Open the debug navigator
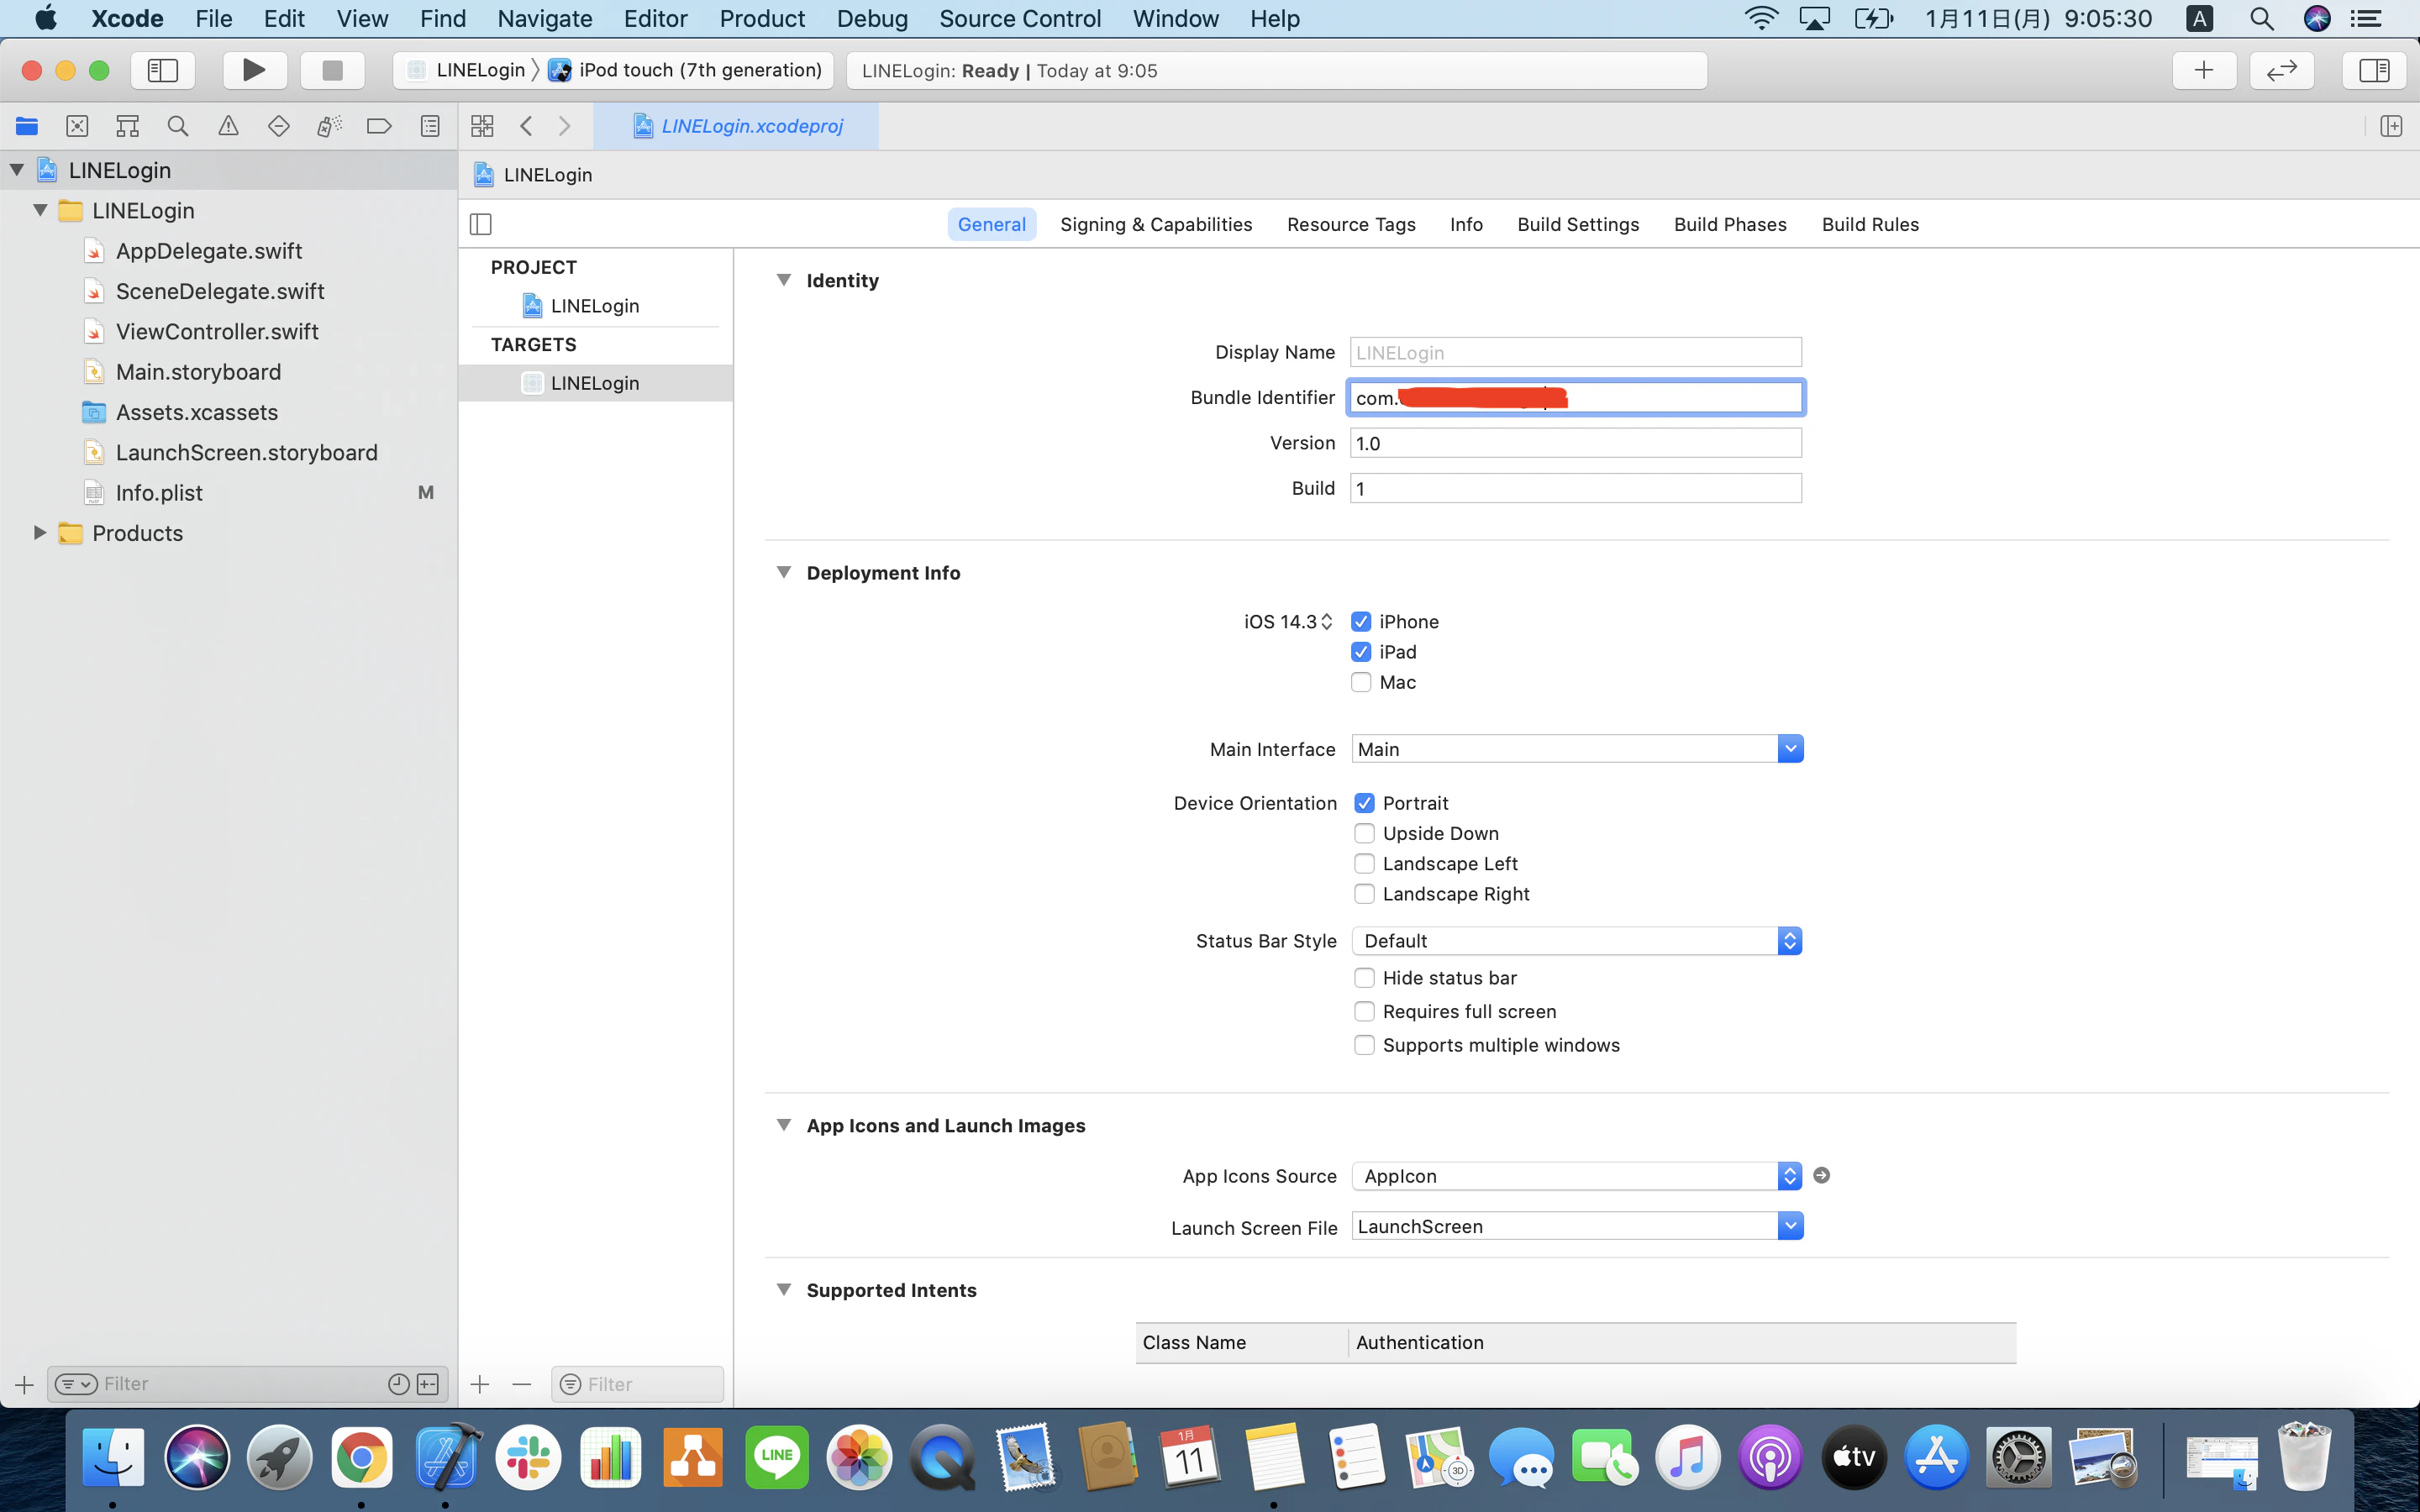The width and height of the screenshot is (2420, 1512). coord(329,126)
